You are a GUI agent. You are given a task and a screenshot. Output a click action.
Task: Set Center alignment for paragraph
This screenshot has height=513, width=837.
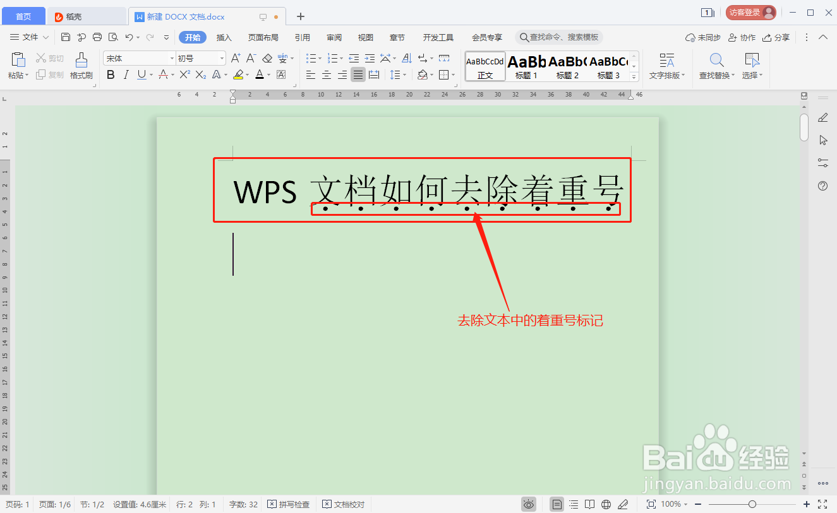(326, 75)
